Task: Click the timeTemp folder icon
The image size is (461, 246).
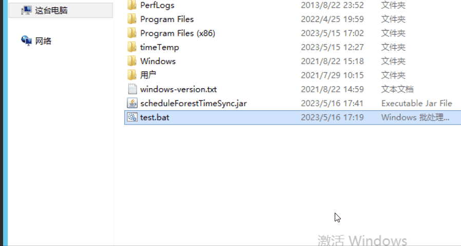Action: [x=132, y=47]
